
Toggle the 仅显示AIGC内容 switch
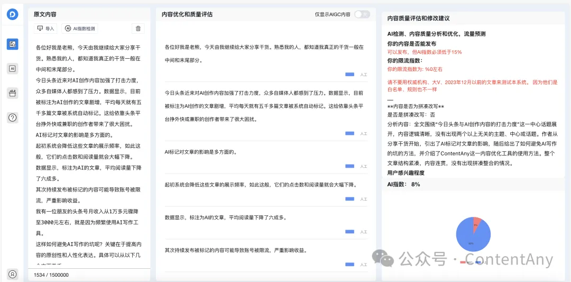[x=362, y=14]
